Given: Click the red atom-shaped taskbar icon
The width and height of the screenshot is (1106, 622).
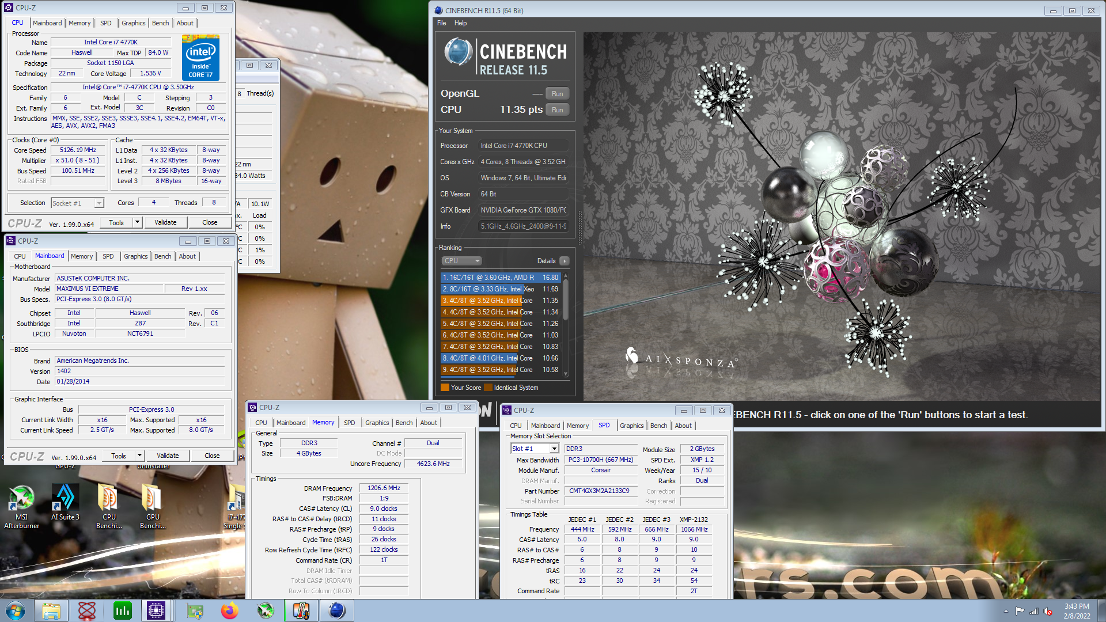Looking at the screenshot, I should coord(87,610).
